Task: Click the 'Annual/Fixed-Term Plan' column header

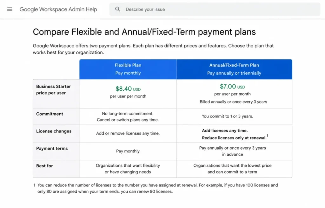Action: click(234, 65)
